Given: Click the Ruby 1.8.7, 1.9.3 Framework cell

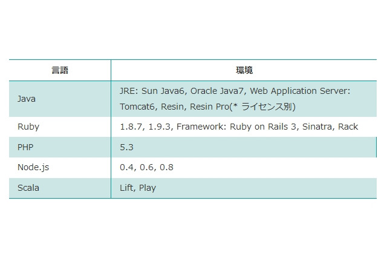Looking at the screenshot, I should point(244,127).
